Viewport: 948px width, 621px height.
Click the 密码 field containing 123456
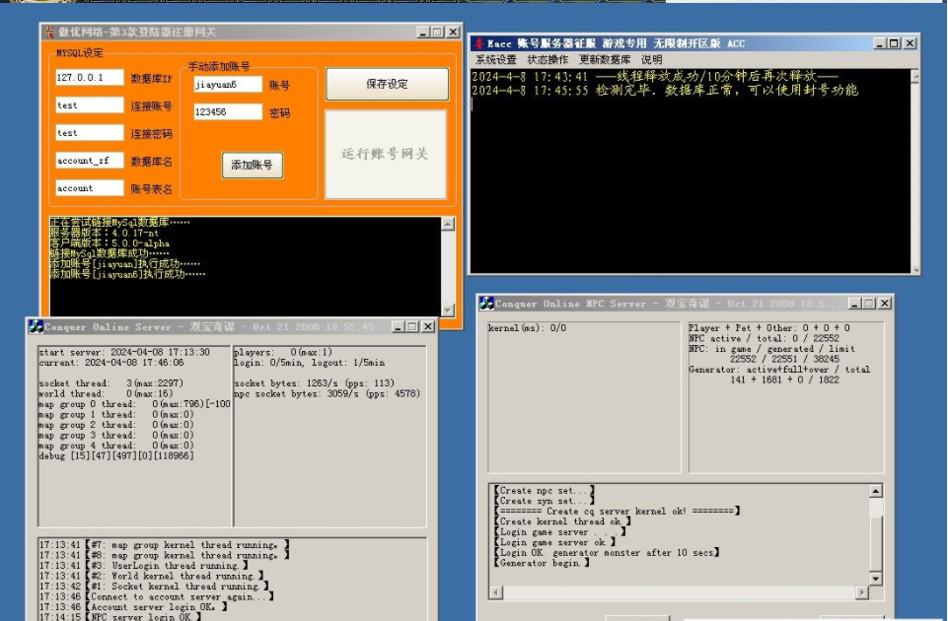(228, 113)
